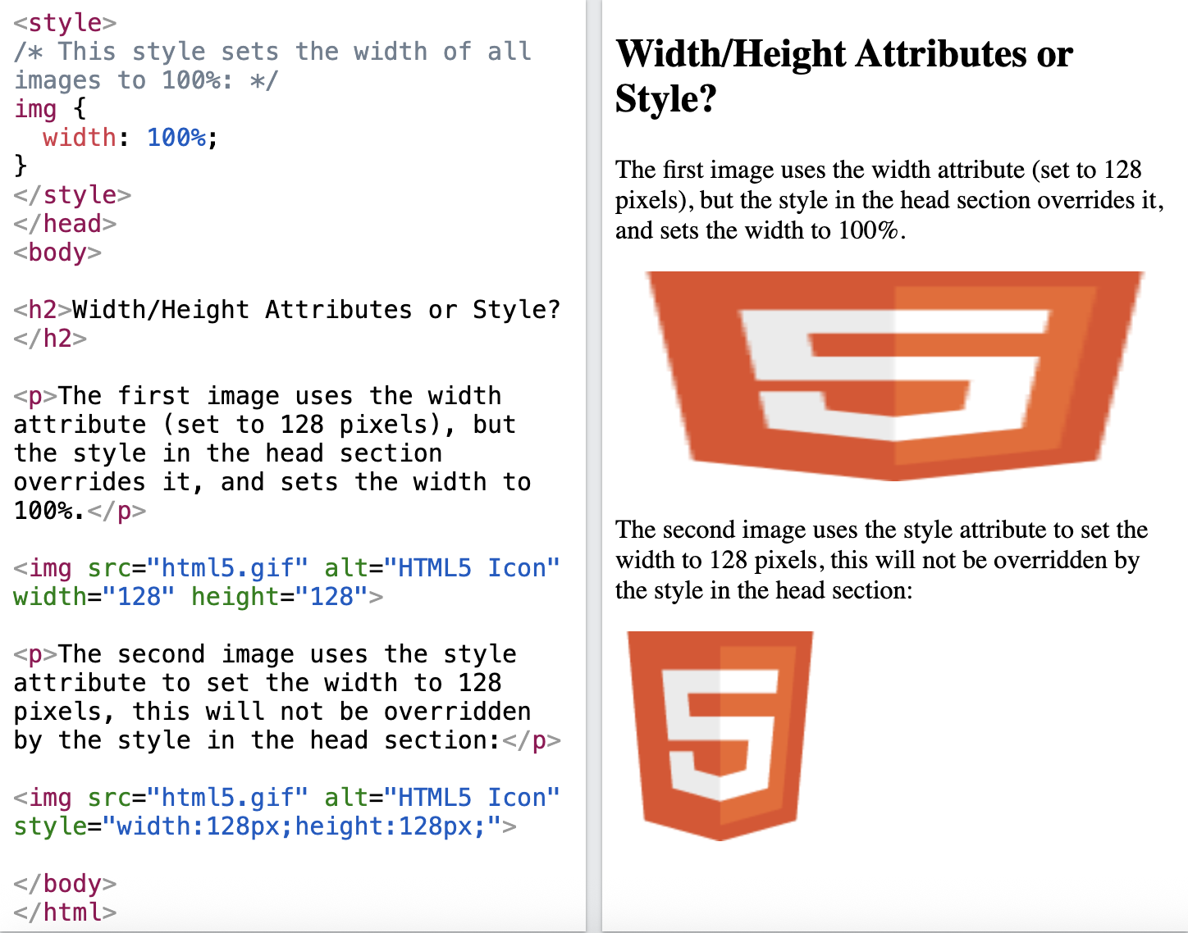This screenshot has height=933, width=1188.
Task: Click the 'img {' selector line in code
Action: tap(50, 109)
